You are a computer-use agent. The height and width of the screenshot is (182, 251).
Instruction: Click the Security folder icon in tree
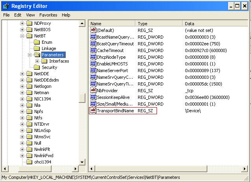(x=37, y=67)
